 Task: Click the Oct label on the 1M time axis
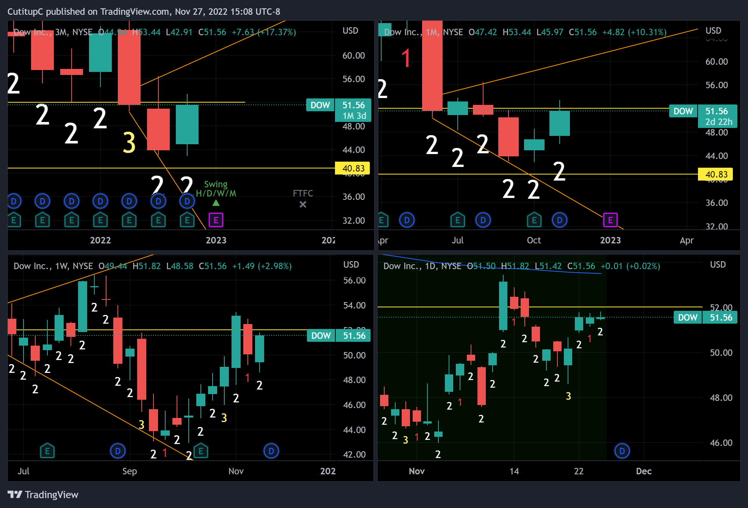534,240
